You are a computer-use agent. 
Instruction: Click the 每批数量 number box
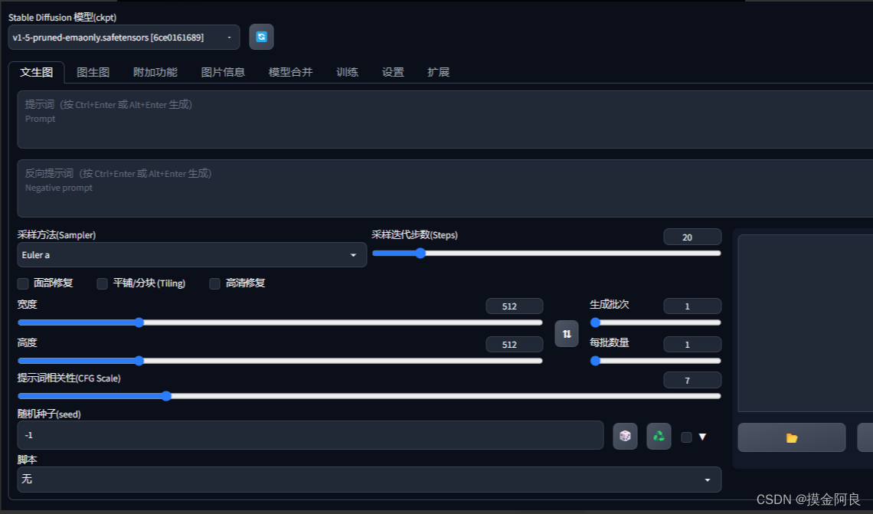coord(692,345)
